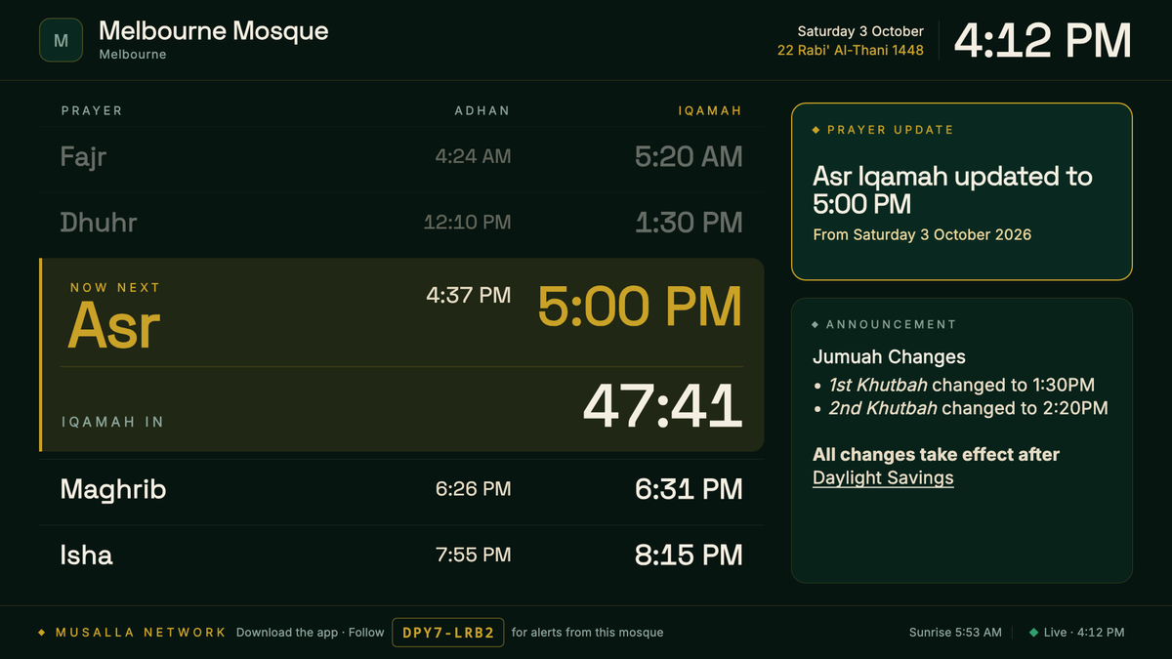Select the Fajr prayer name
The image size is (1172, 659).
pos(83,156)
